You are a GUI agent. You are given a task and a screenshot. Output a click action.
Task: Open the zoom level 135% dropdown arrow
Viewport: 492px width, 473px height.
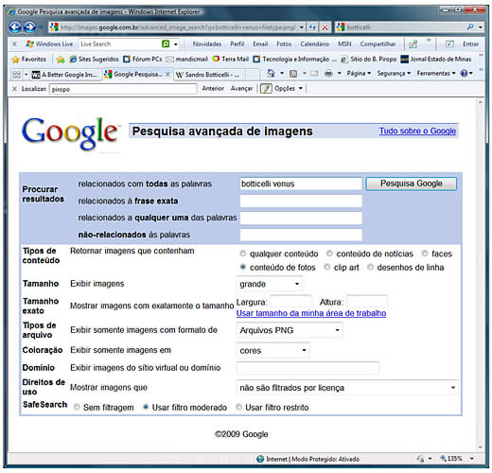(x=472, y=459)
